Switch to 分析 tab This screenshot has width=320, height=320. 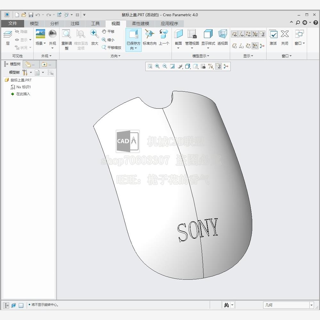[54, 24]
